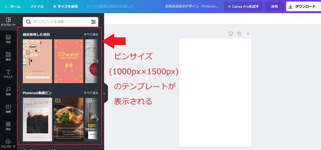Click Canva Proを試す button
This screenshot has height=150, width=321.
(x=244, y=6)
